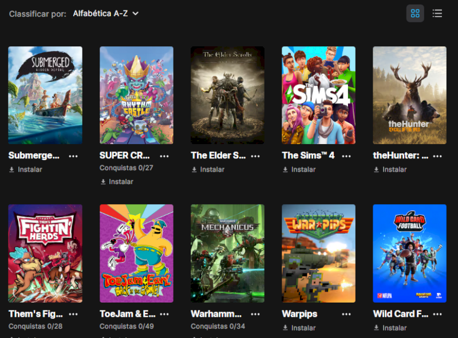Open the Alfabética A-Z sort dropdown
458x338 pixels.
106,13
